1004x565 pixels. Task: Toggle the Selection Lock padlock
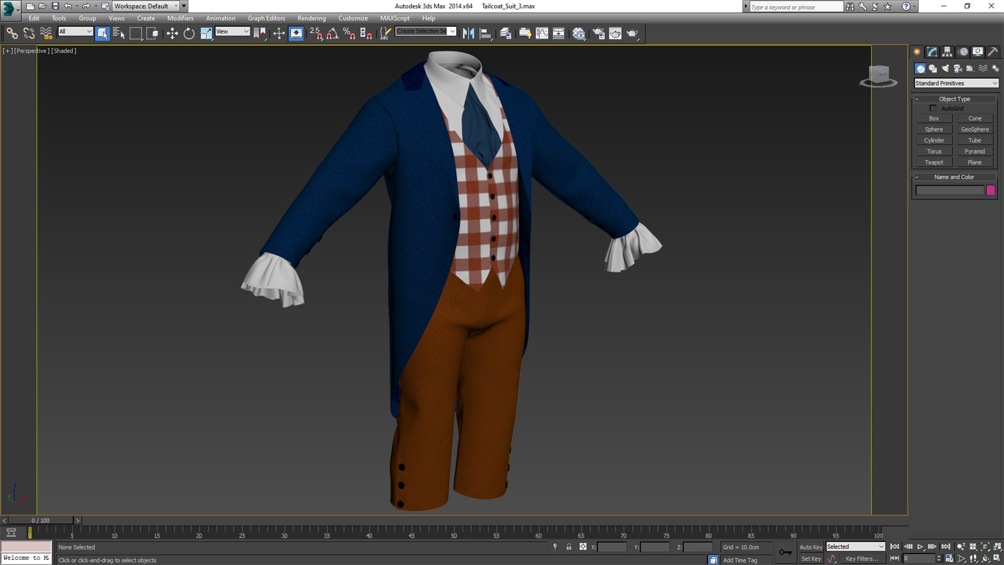(569, 547)
